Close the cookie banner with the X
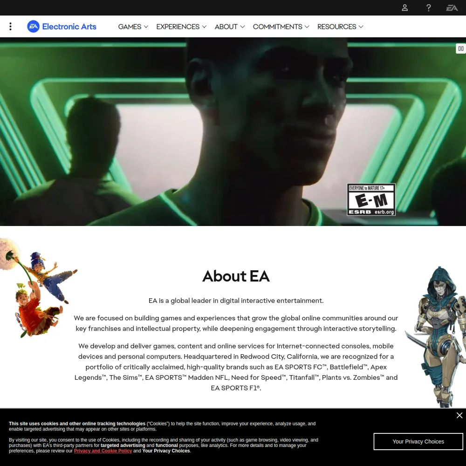The width and height of the screenshot is (466, 466). tap(459, 415)
